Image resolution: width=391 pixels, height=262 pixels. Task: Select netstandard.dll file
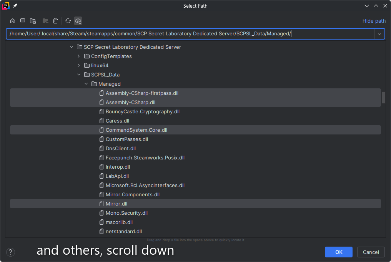click(x=195, y=231)
